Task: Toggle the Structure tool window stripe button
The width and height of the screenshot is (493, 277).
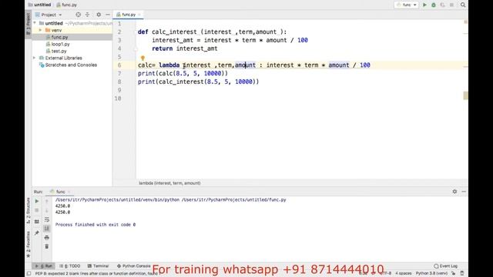Action: coord(28,210)
